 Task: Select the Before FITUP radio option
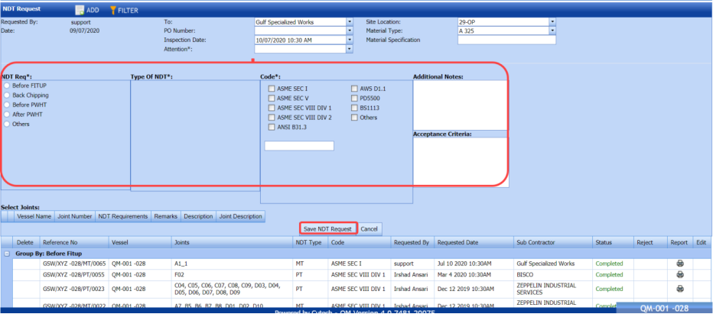(x=8, y=86)
